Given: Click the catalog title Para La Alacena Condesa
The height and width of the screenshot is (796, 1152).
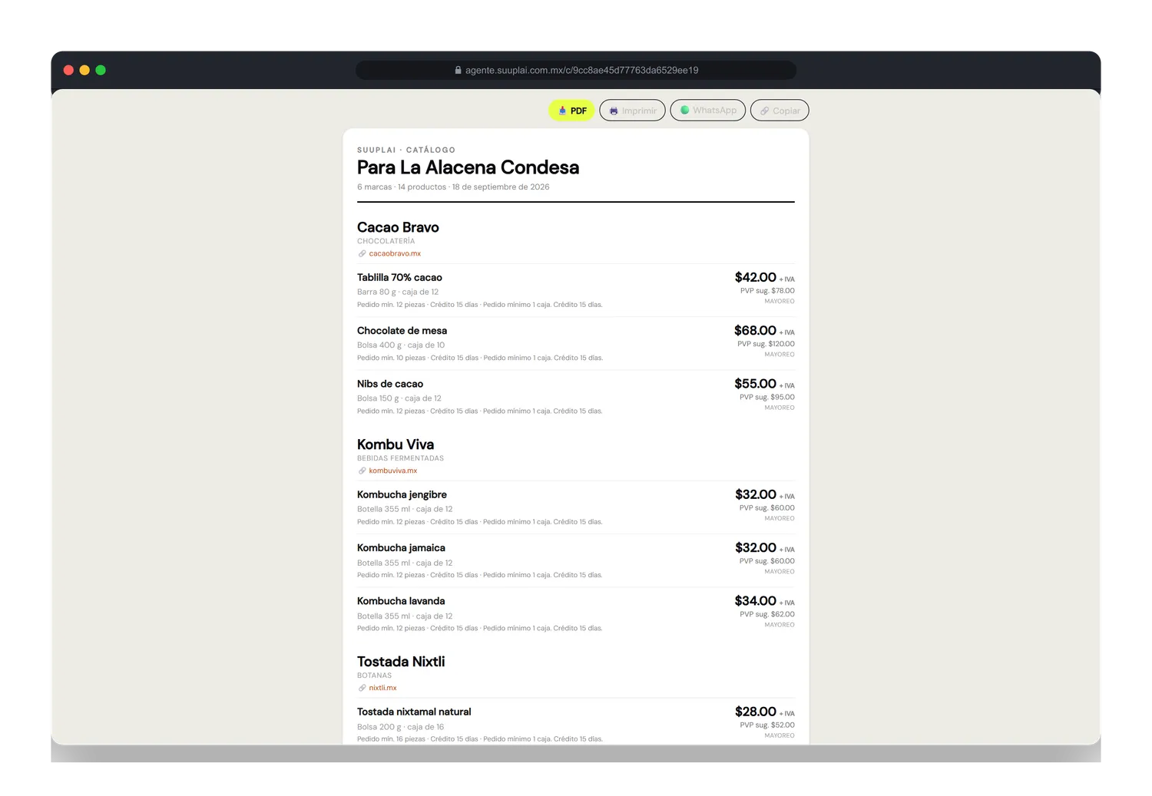Looking at the screenshot, I should (x=468, y=167).
